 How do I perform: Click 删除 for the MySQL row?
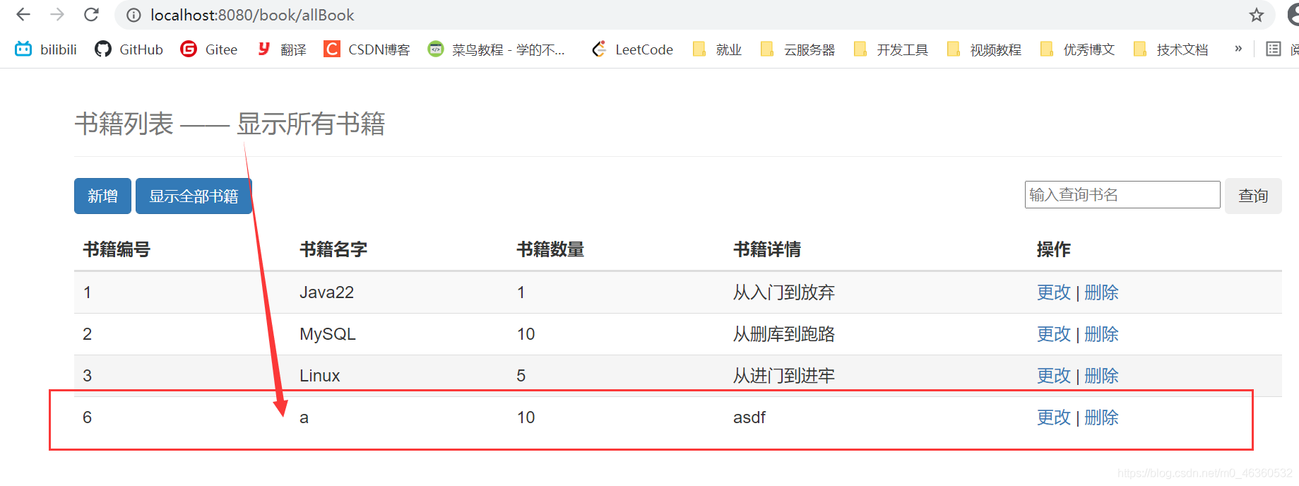[x=1101, y=334]
